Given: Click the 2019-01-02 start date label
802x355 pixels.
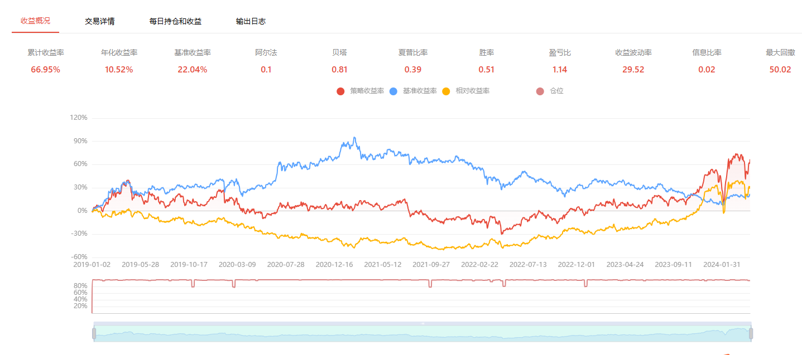Looking at the screenshot, I should (x=92, y=264).
